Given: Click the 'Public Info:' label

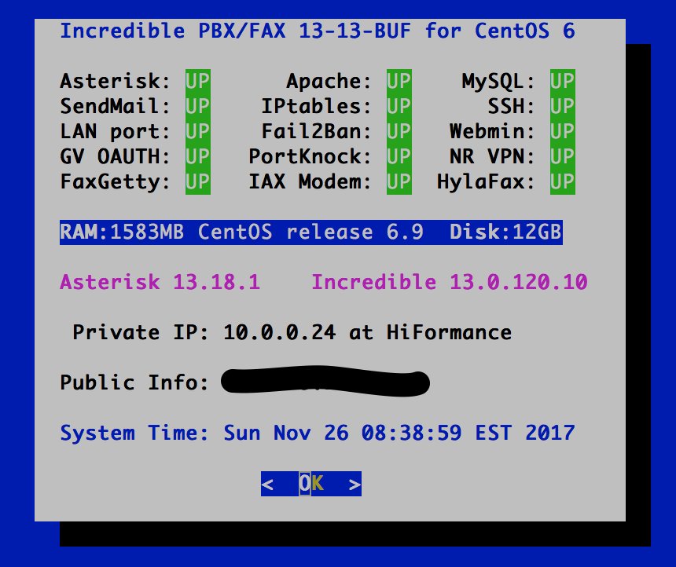Looking at the screenshot, I should 134,382.
